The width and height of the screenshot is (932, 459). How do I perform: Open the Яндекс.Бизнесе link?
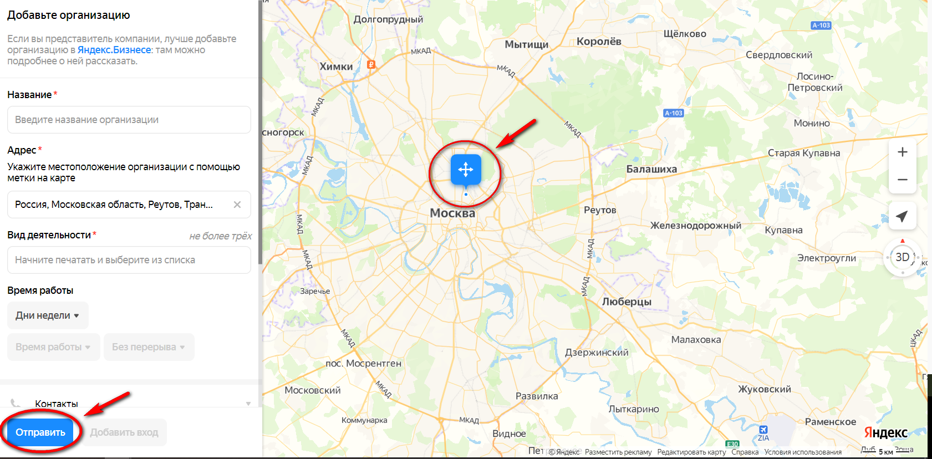coord(114,50)
